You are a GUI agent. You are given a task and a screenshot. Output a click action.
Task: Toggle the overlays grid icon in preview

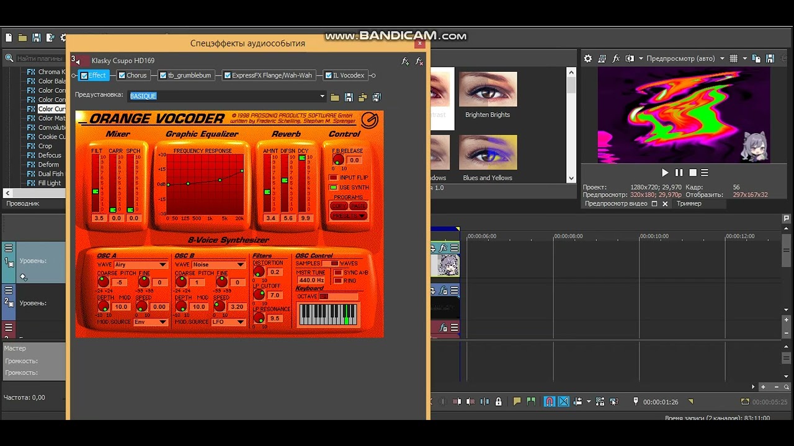click(x=734, y=59)
